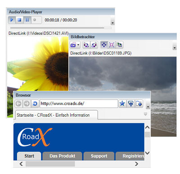Click the pin icon next to the star
Image resolution: width=180 pixels, height=174 pixels.
(130, 103)
